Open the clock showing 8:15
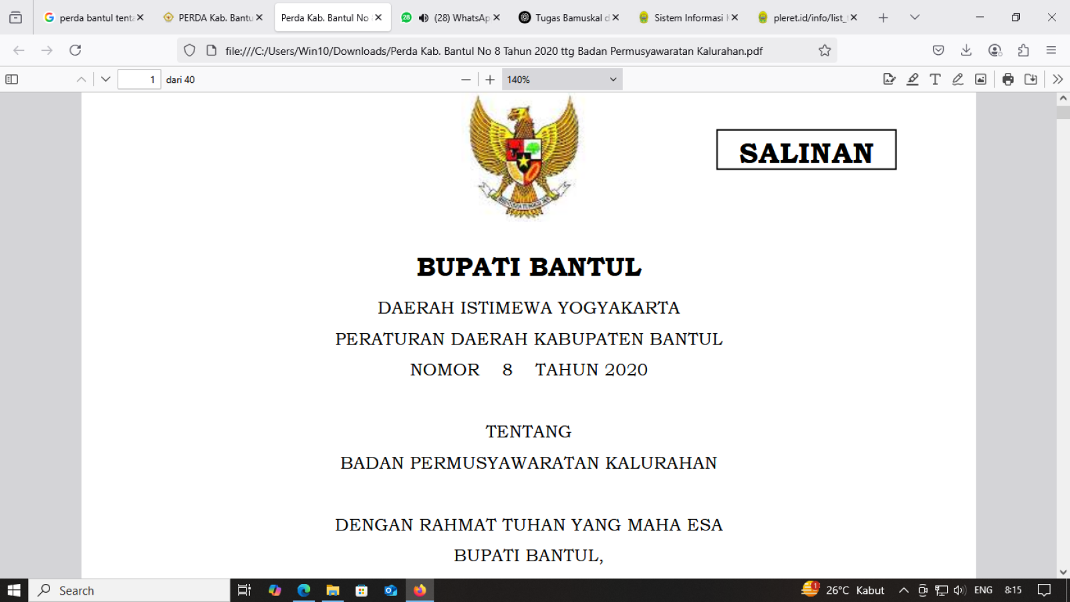 tap(1013, 590)
